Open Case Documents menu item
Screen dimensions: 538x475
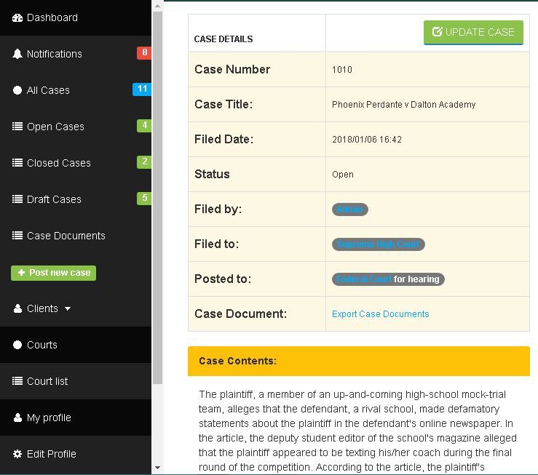click(x=66, y=236)
